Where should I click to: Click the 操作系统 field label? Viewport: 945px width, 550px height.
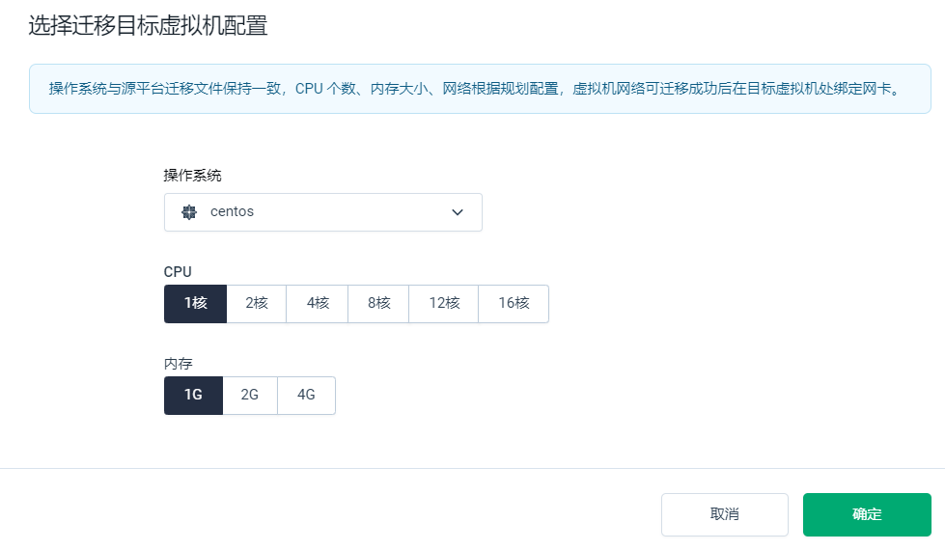coord(192,175)
